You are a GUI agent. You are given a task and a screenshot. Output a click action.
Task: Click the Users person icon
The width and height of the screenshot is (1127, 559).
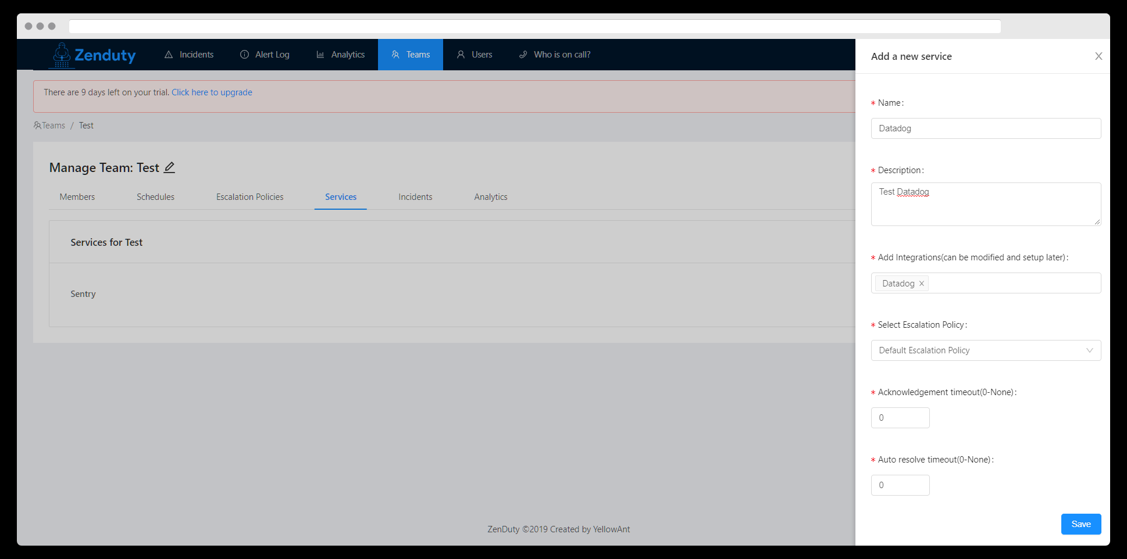461,55
